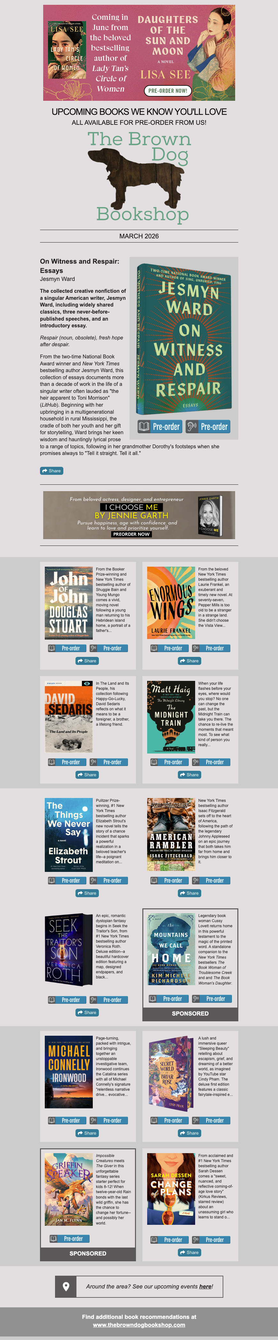Image resolution: width=278 pixels, height=1340 pixels.
Task: Pre-order Griffin Speaker sponsored book
Action: coord(69,1239)
